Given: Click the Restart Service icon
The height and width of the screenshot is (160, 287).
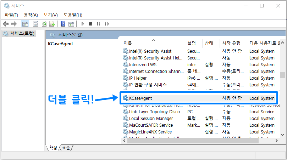Looking at the screenshot, I should click(107, 24).
